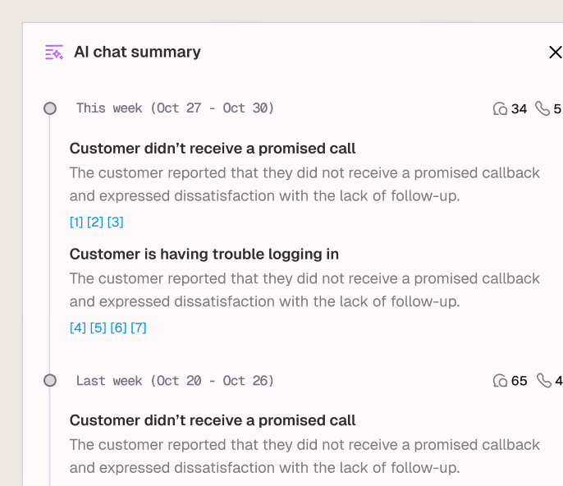The image size is (563, 486).
Task: Click this week's phone call icon
Action: [x=542, y=108]
